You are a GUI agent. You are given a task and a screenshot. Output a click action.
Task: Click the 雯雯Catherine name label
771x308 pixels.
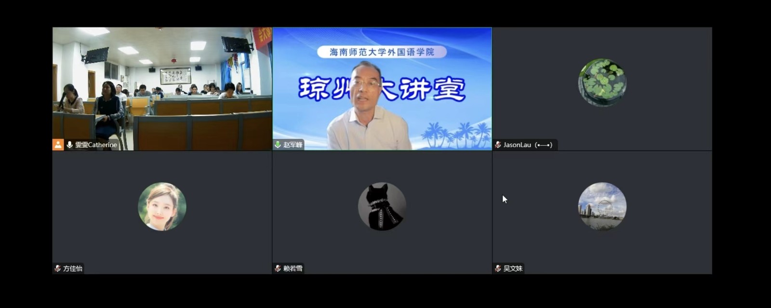click(96, 145)
